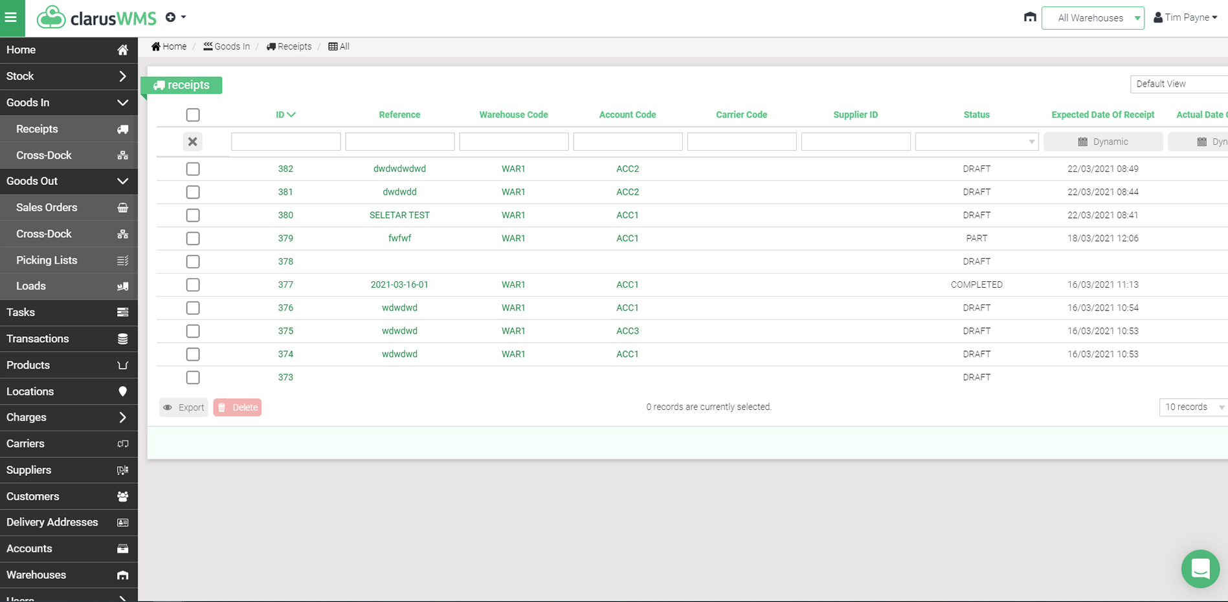Open the 10 records page-size dropdown

[1193, 407]
